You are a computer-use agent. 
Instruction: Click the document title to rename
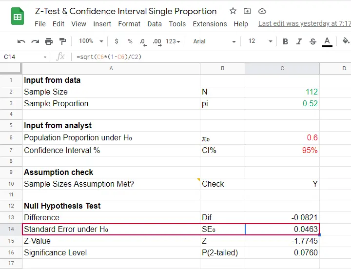click(126, 11)
